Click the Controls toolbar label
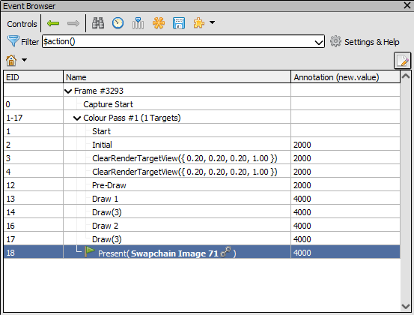 22,24
